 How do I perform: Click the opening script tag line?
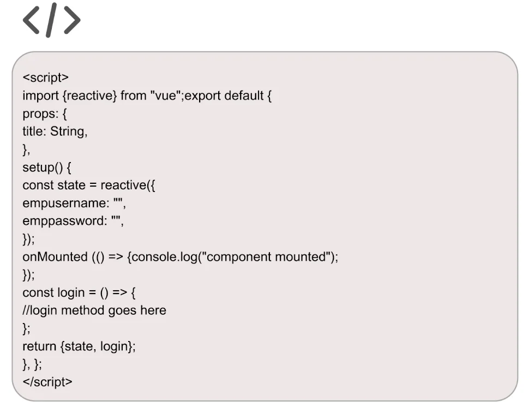(x=45, y=78)
